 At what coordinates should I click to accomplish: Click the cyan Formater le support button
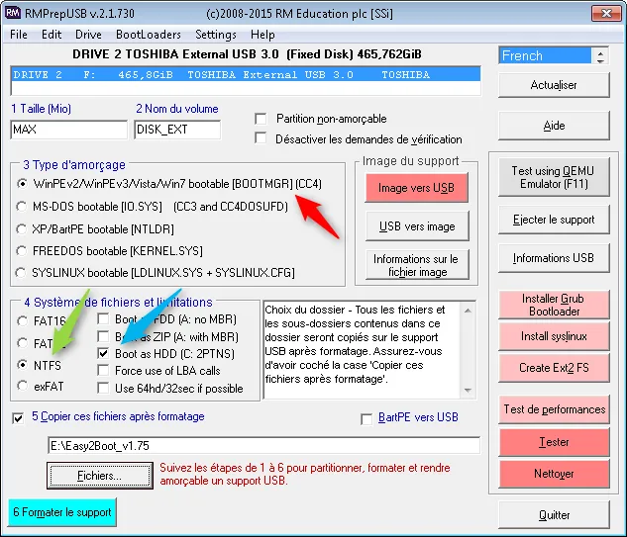pyautogui.click(x=62, y=512)
